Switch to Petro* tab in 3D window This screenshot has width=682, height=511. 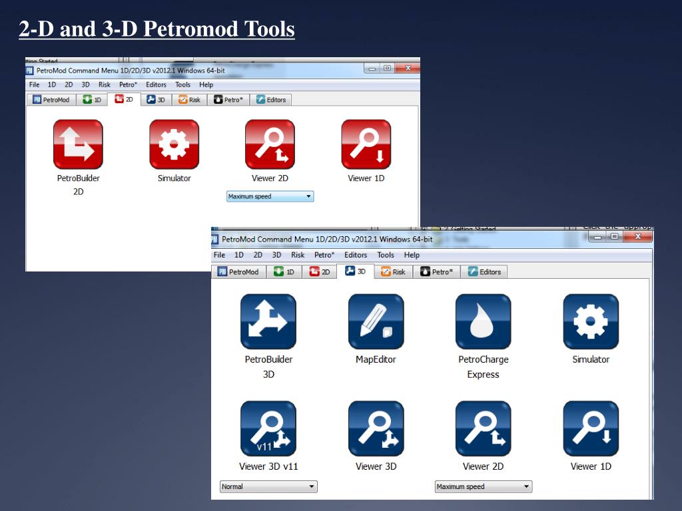click(436, 272)
